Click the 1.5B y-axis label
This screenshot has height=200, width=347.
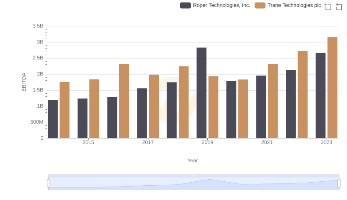coord(38,90)
